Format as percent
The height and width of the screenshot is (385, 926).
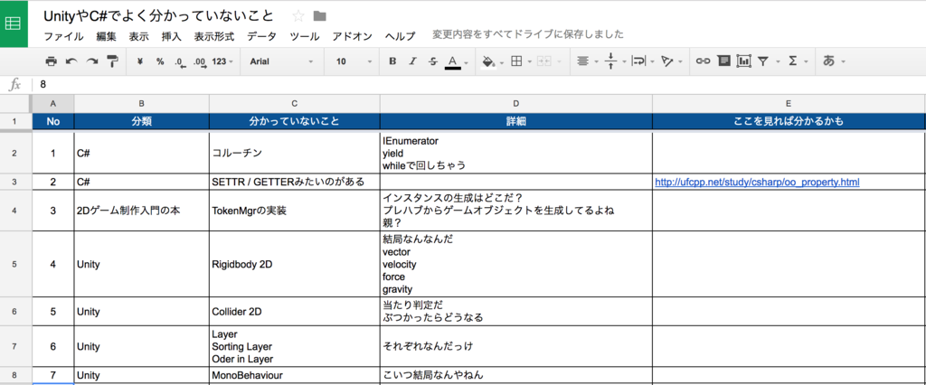click(x=160, y=61)
